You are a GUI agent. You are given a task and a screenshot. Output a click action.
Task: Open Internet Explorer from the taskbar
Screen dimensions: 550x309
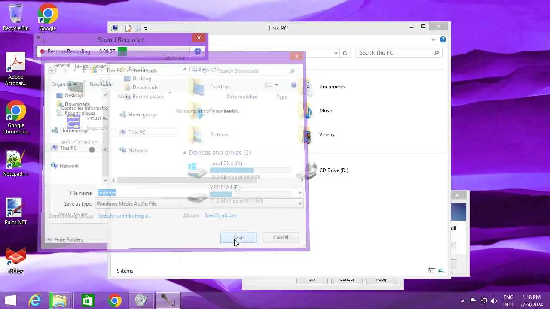coord(34,300)
